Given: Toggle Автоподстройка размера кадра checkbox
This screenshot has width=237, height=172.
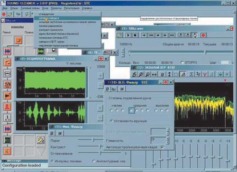Looking at the screenshot, I should 162,147.
